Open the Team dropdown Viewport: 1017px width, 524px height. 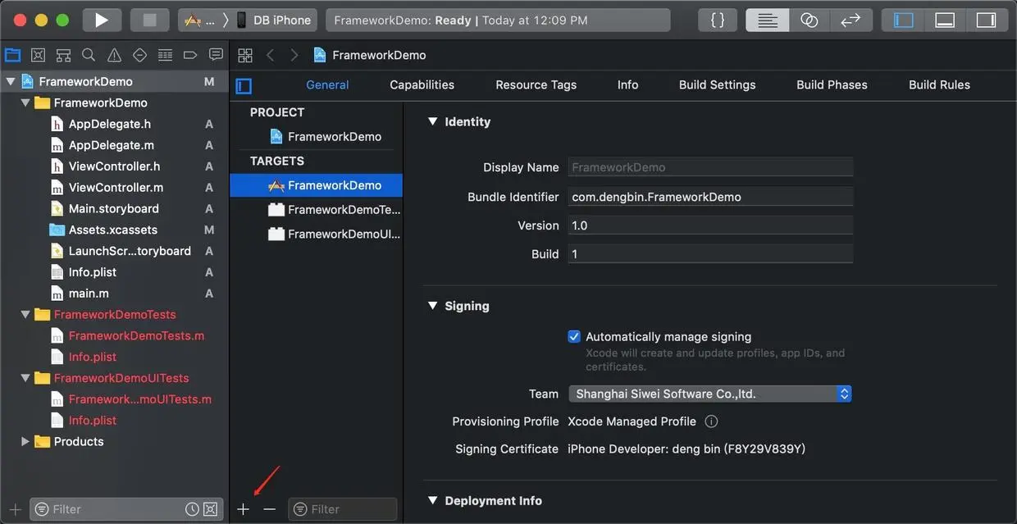coord(710,394)
